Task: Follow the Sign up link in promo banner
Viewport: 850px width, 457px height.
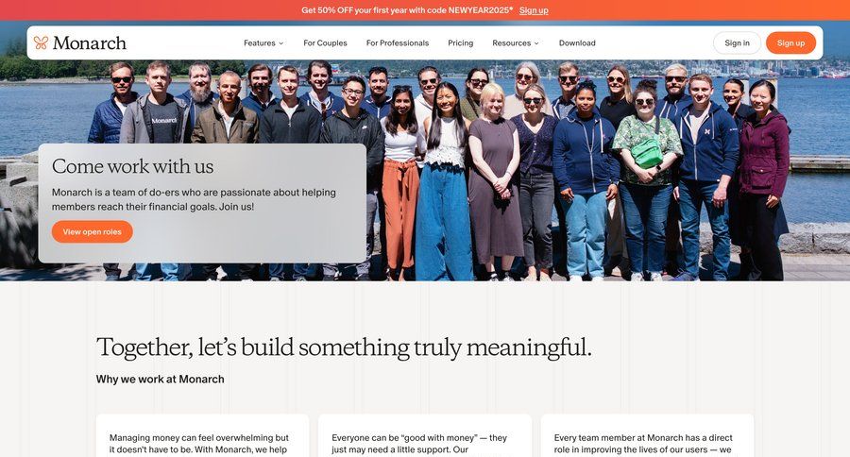Action: [x=534, y=10]
